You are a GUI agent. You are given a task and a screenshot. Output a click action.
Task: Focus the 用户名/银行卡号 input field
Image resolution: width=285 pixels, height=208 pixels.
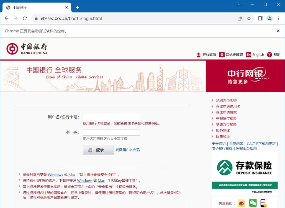(111, 117)
